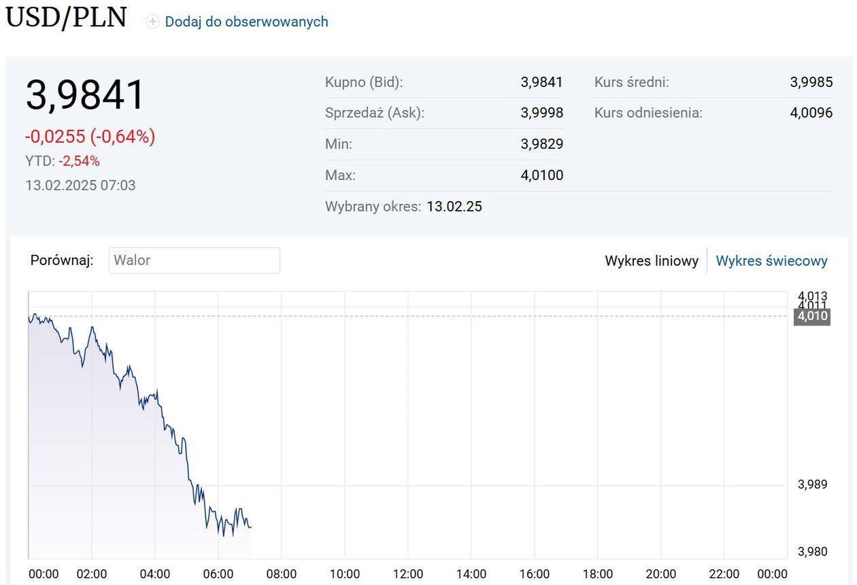Click the 3,989 gridline label

point(813,485)
